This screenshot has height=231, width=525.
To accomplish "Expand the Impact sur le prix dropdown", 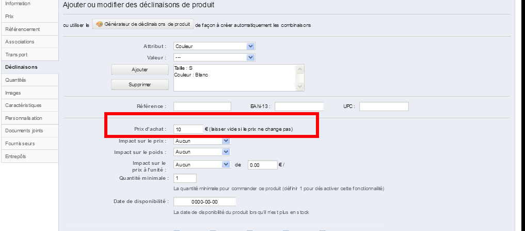I will [202, 141].
